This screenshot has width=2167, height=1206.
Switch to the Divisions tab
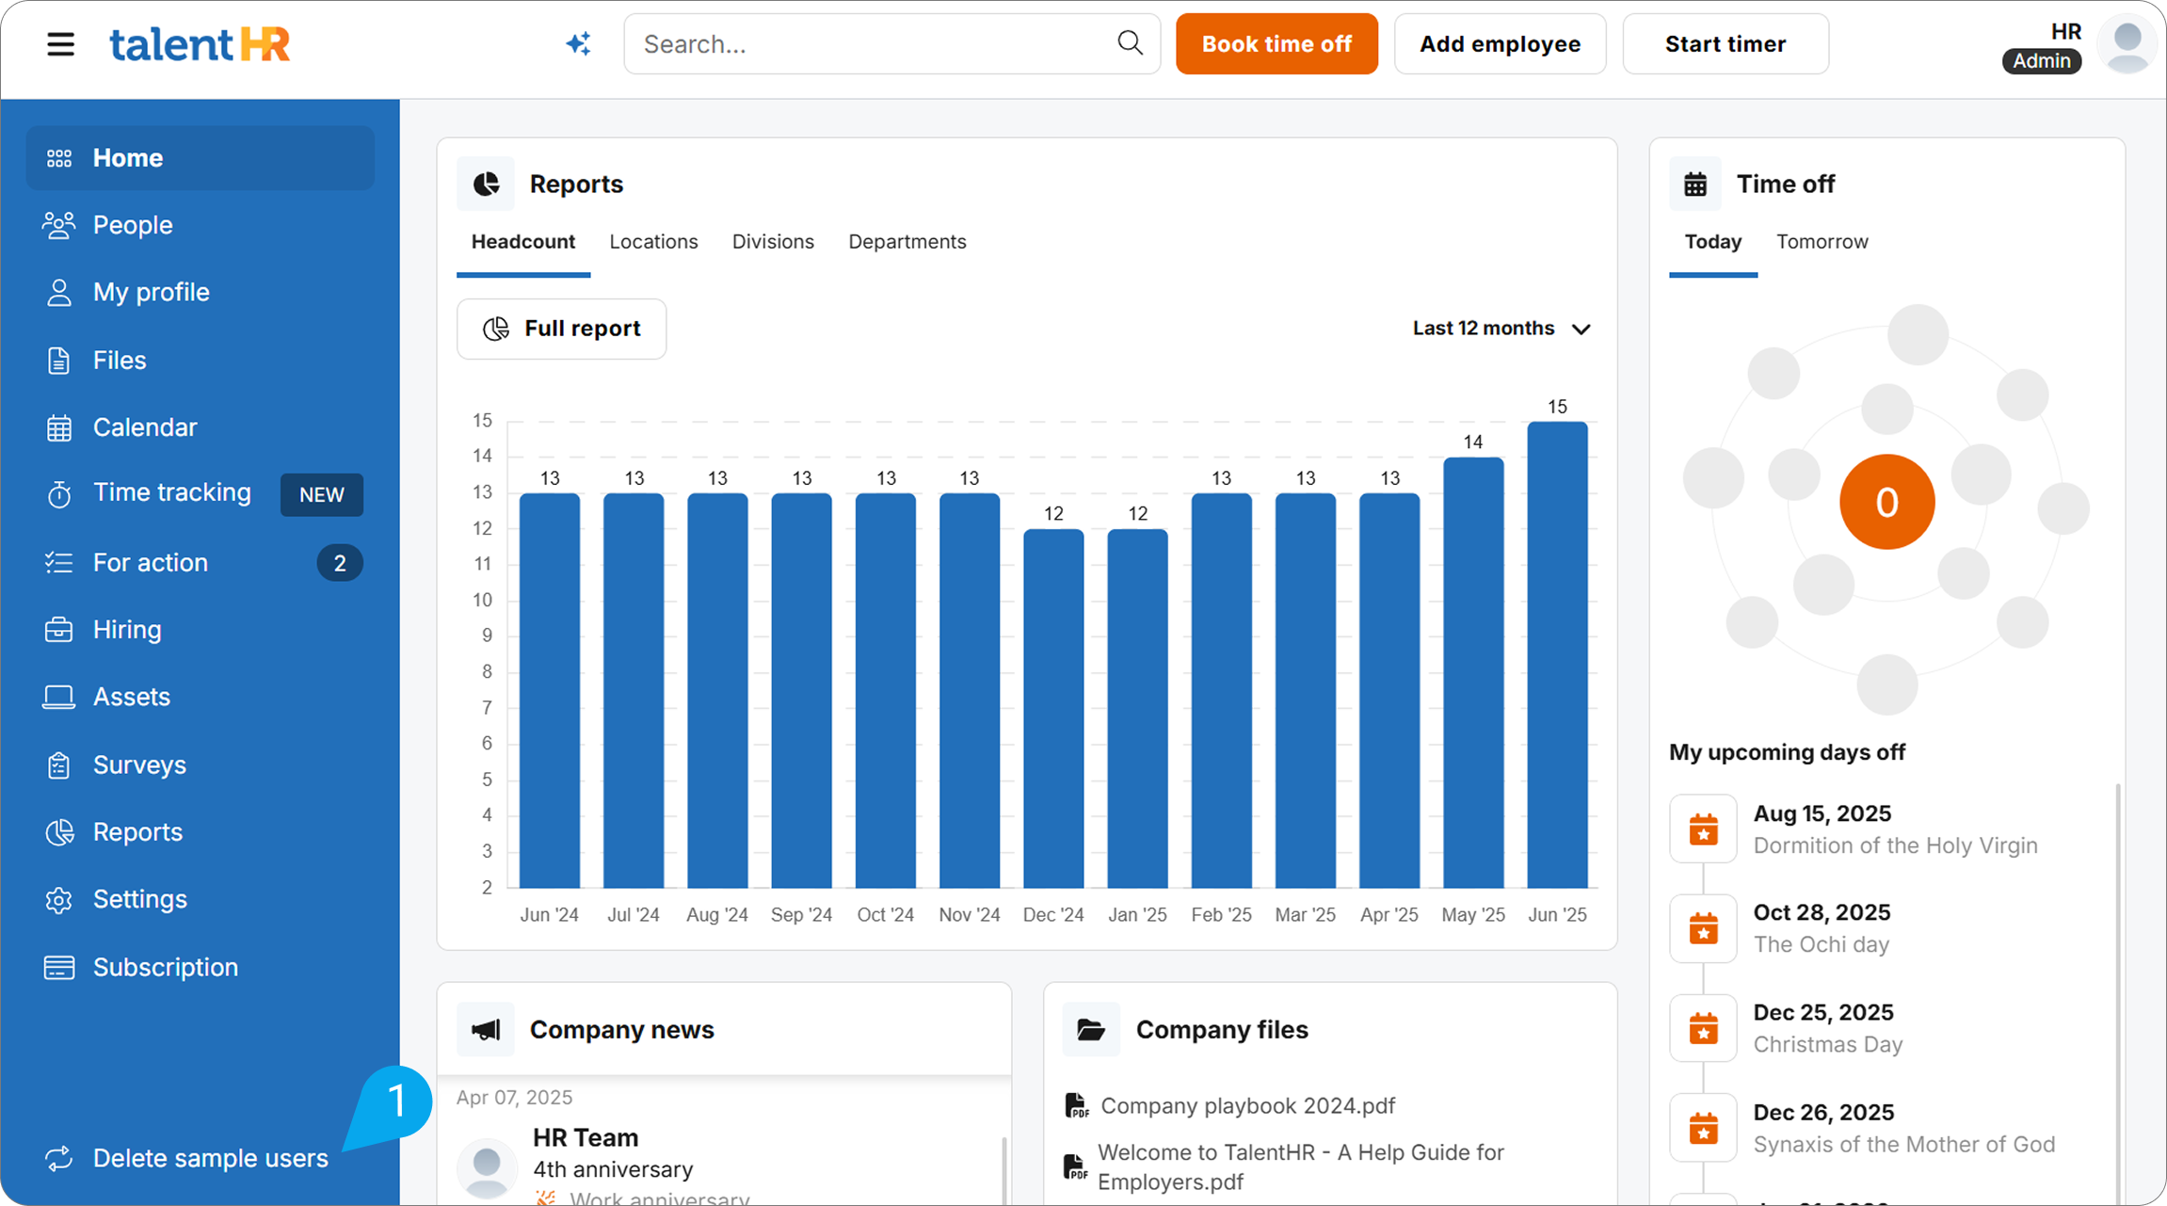[773, 242]
